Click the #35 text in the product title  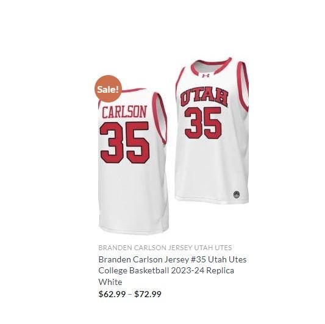point(198,259)
